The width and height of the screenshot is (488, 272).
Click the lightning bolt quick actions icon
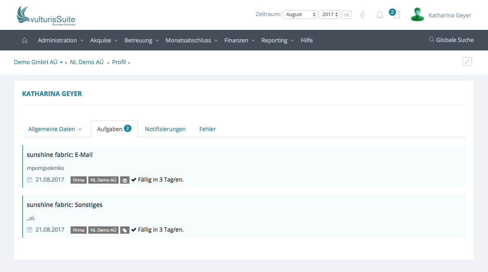[x=362, y=15]
